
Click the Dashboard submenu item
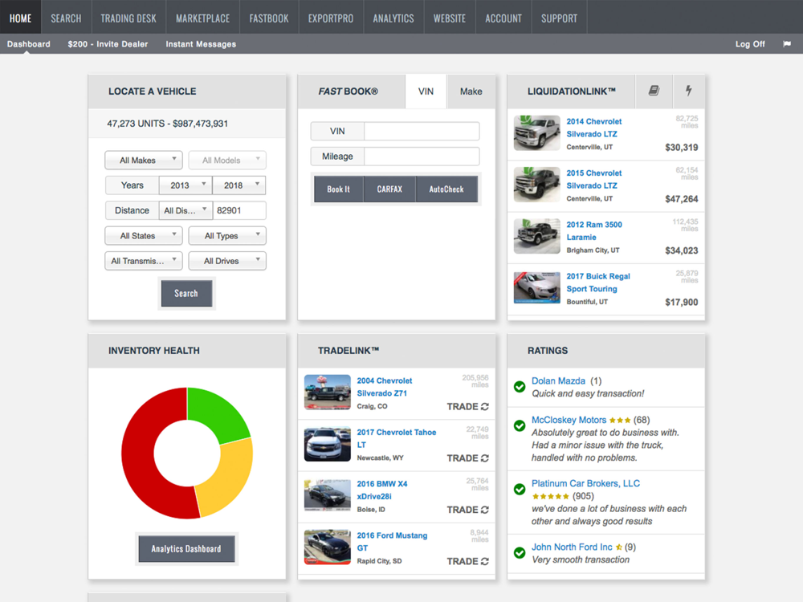tap(29, 44)
